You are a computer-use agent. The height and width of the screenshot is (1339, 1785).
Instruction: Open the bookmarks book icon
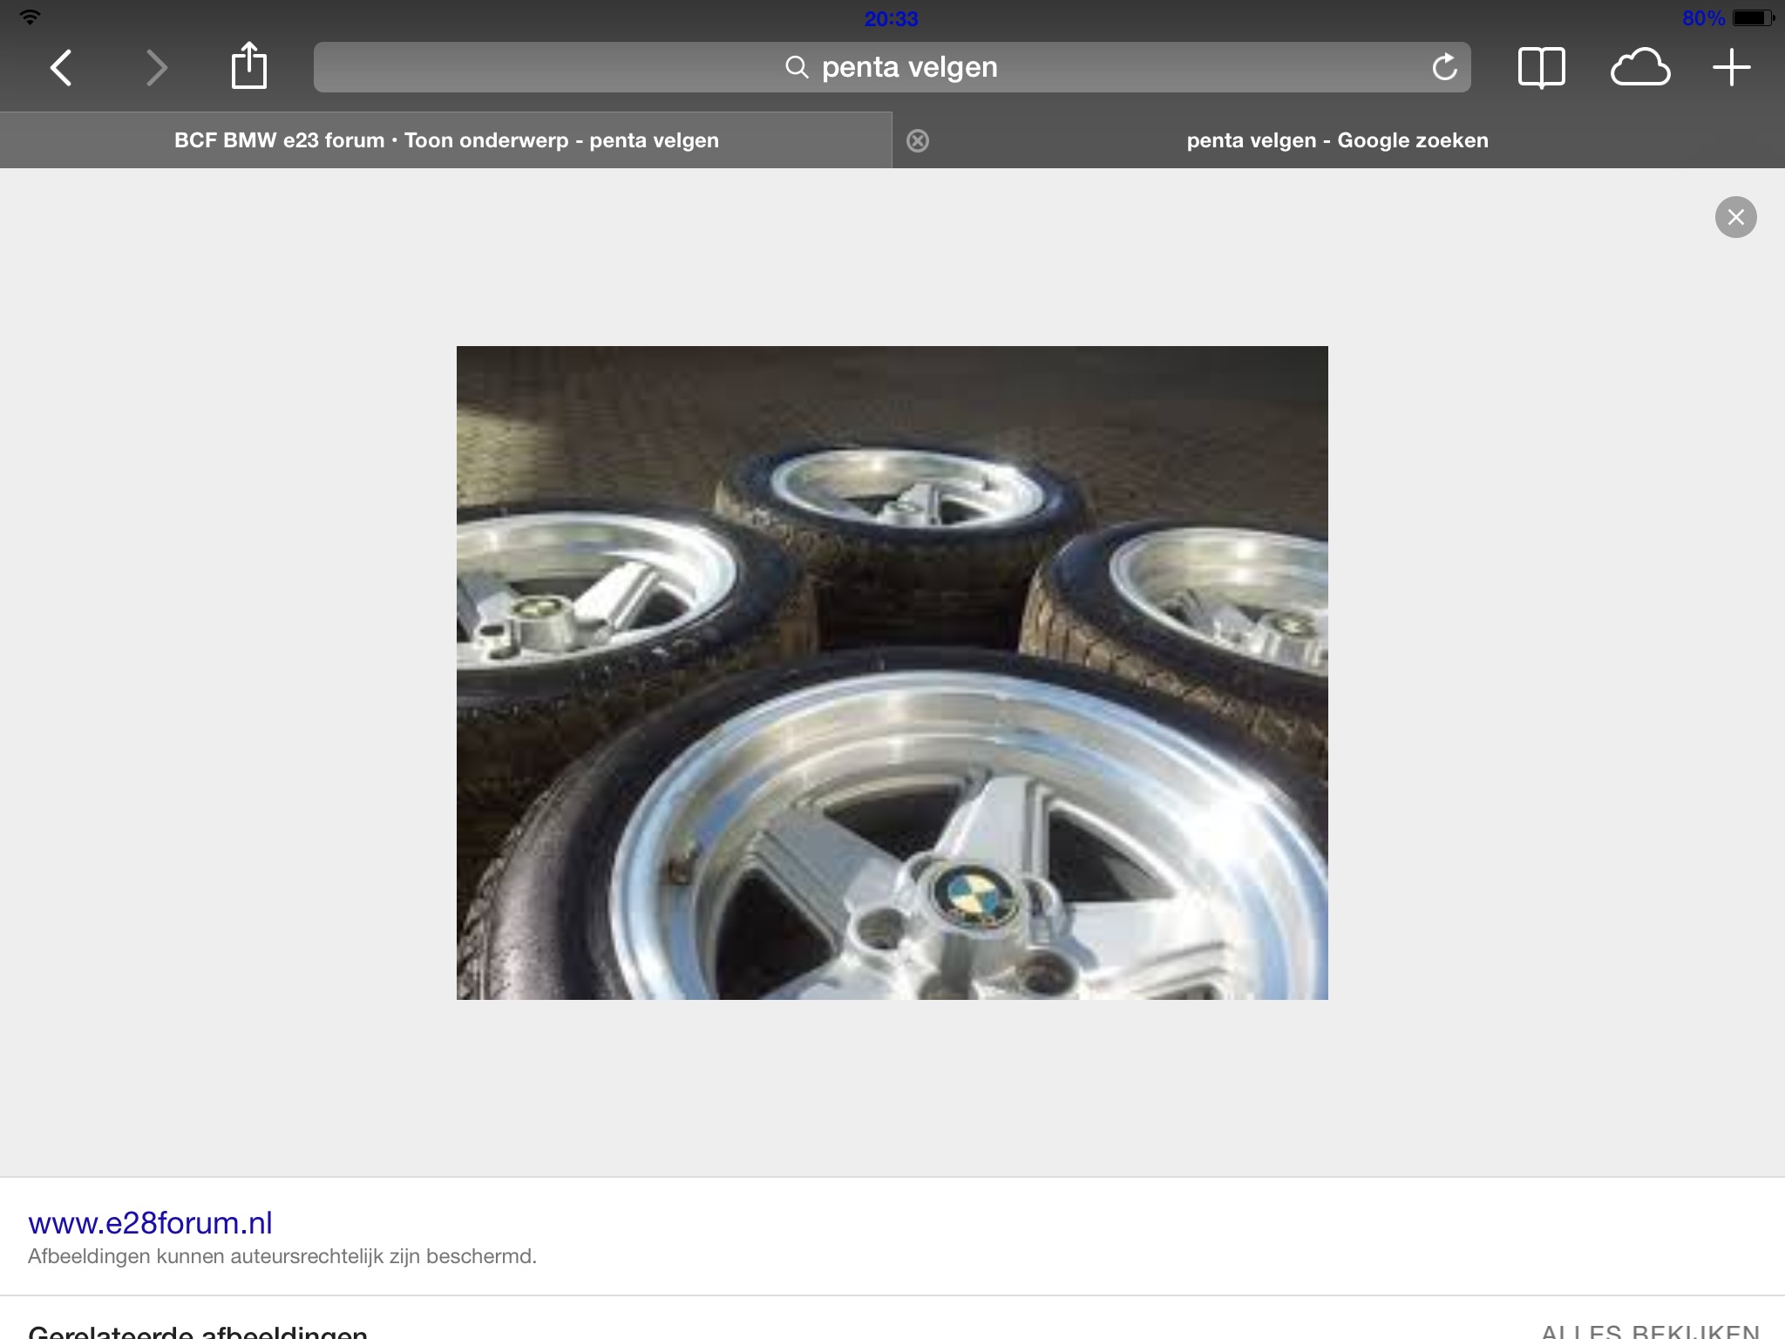pyautogui.click(x=1541, y=67)
